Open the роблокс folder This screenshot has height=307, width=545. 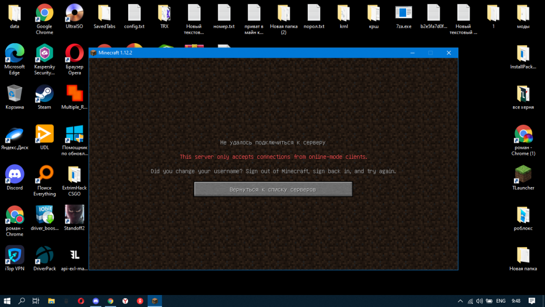point(523,218)
